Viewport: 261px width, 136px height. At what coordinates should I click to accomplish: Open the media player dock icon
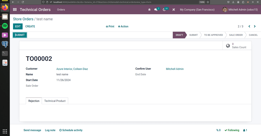(x=5, y=35)
